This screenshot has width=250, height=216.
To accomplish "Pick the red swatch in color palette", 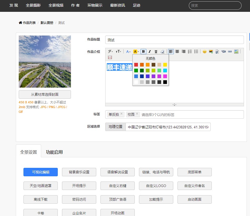I will tap(136, 65).
